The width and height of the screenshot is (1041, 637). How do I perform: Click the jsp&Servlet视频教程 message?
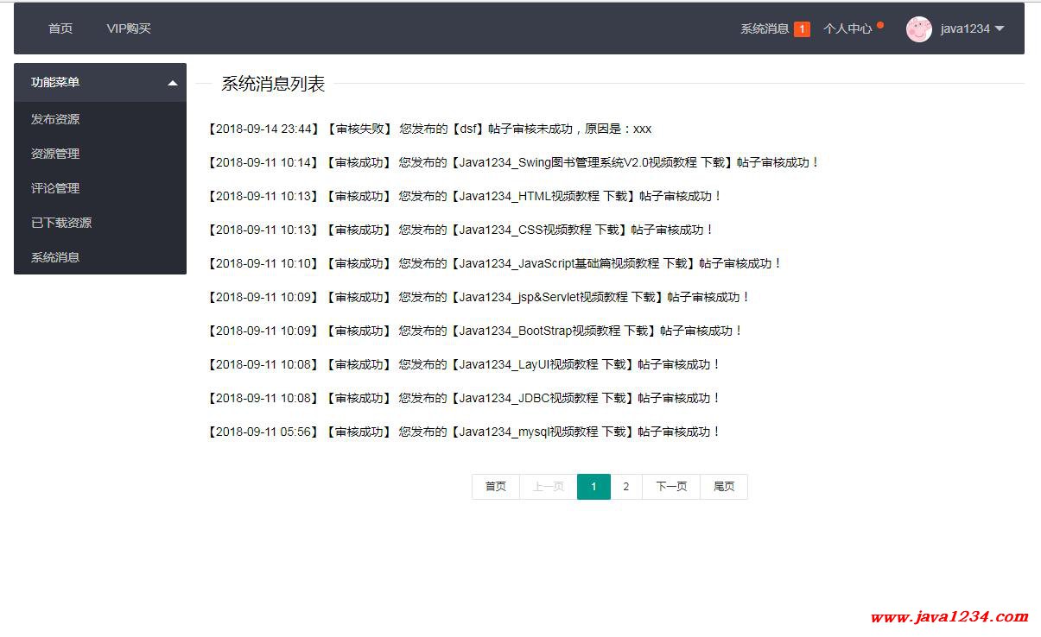(479, 297)
